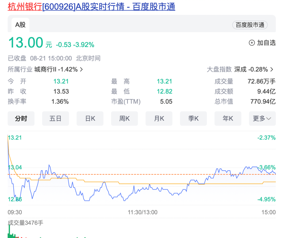
Task: Click the 市盈(TTM) value 5.05
Action: pyautogui.click(x=166, y=102)
